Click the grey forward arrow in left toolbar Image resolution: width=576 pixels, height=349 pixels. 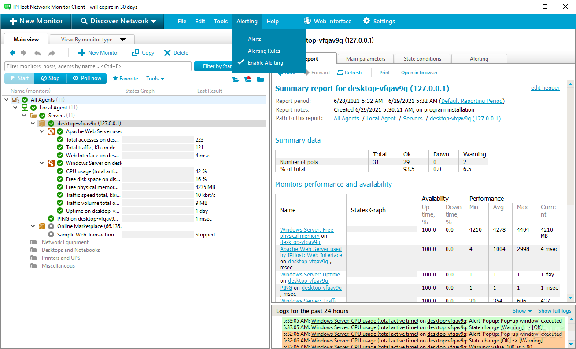point(24,53)
